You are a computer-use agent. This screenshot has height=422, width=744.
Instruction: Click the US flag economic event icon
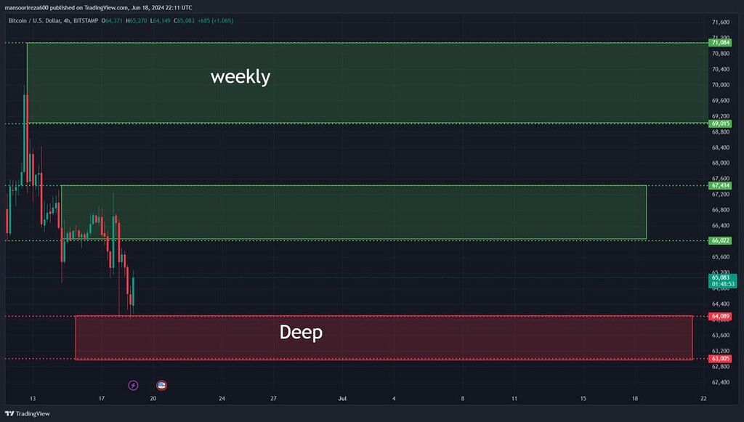tap(162, 385)
